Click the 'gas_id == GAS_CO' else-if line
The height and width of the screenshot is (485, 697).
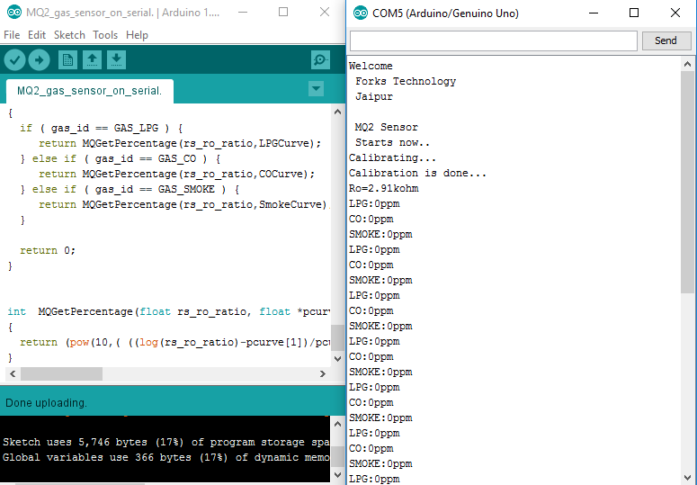tap(120, 158)
